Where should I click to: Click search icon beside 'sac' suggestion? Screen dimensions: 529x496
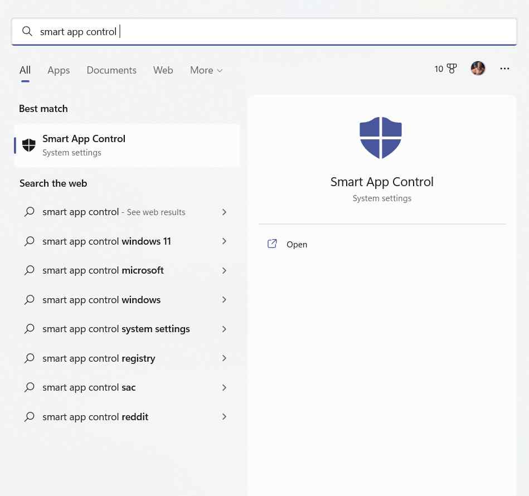[x=30, y=387]
